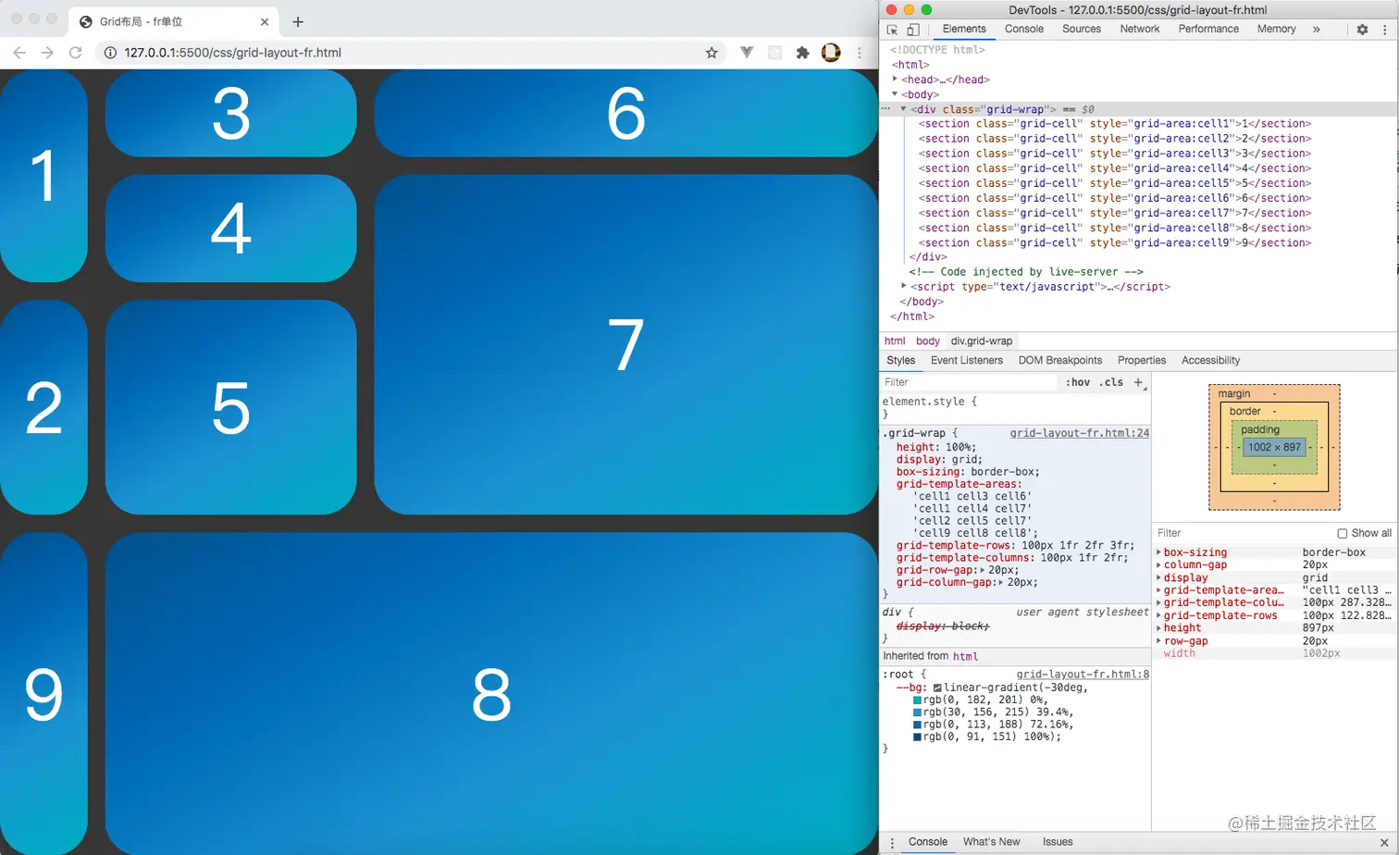Click the rgb(30, 156, 215) color swatch
This screenshot has height=855, width=1399.
[918, 712]
